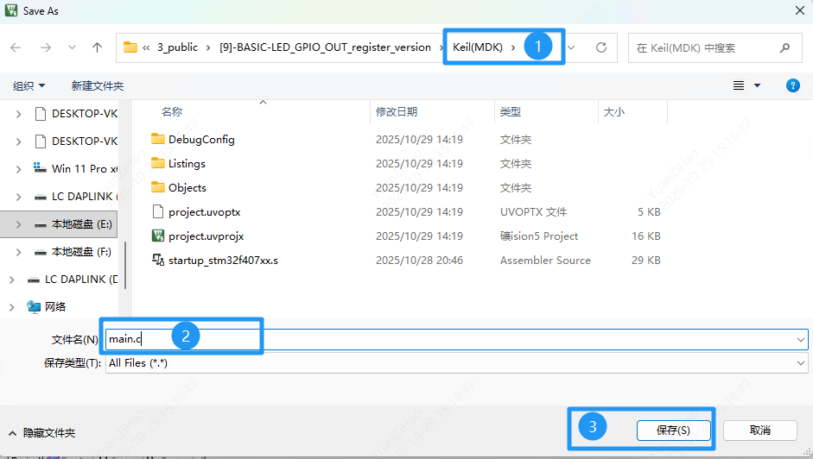Go forward using the forward arrow

pos(46,47)
